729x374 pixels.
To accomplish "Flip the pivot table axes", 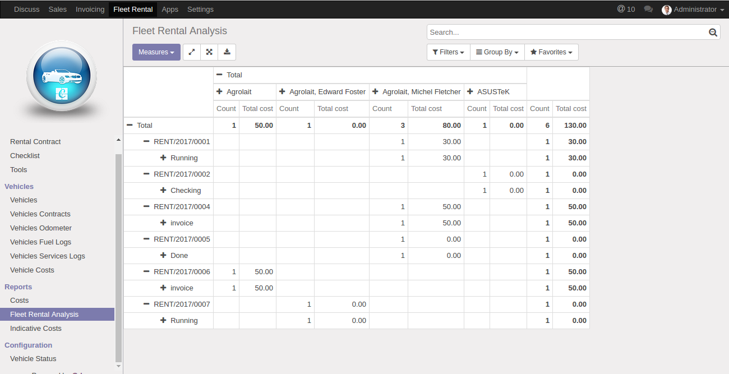I will [191, 52].
